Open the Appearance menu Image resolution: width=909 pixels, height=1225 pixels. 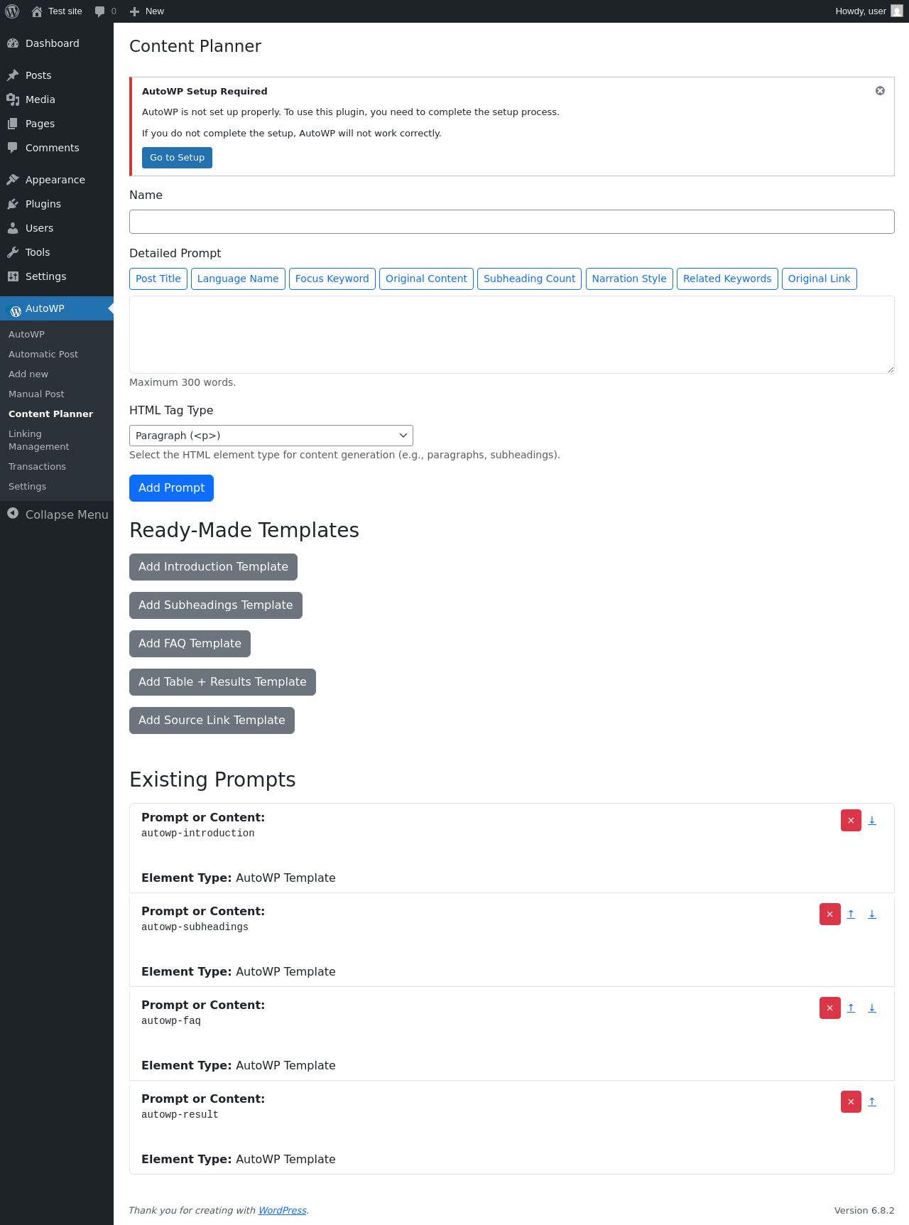click(57, 180)
